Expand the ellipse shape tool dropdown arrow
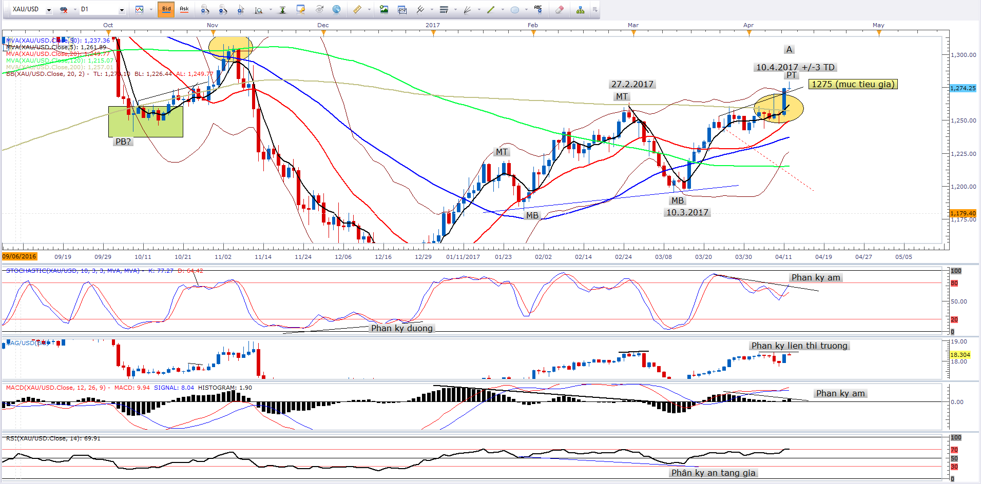 tap(526, 10)
